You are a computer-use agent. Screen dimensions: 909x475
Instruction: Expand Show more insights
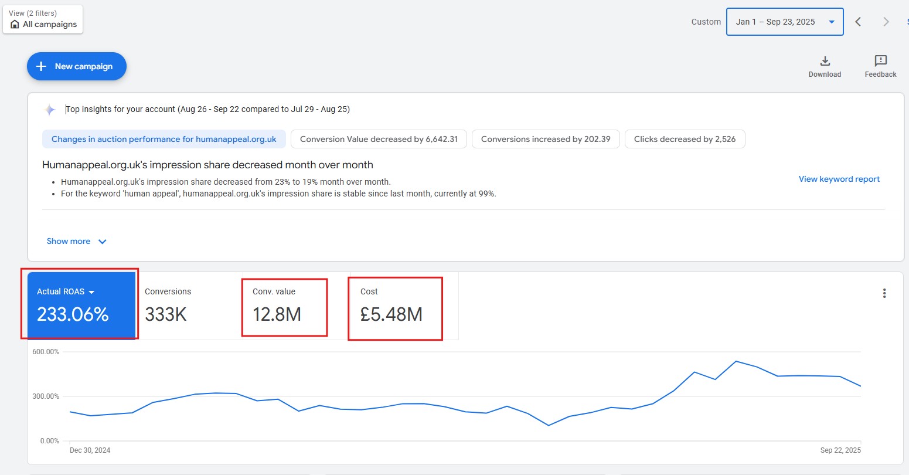click(76, 241)
